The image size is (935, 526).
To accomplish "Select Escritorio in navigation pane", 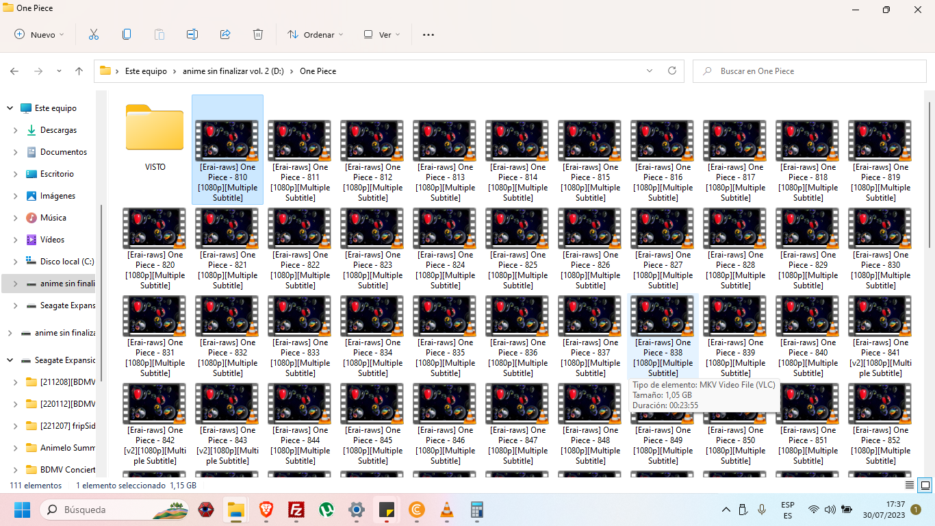I will tap(57, 174).
